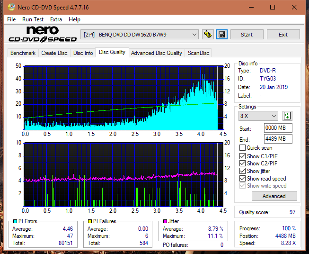Toggle Show jitter checkbox

click(242, 171)
